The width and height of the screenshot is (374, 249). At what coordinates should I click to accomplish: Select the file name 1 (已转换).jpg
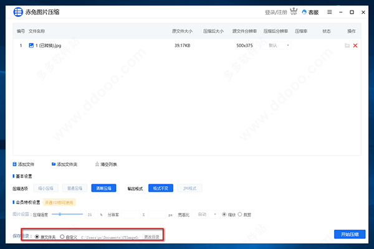pyautogui.click(x=49, y=45)
